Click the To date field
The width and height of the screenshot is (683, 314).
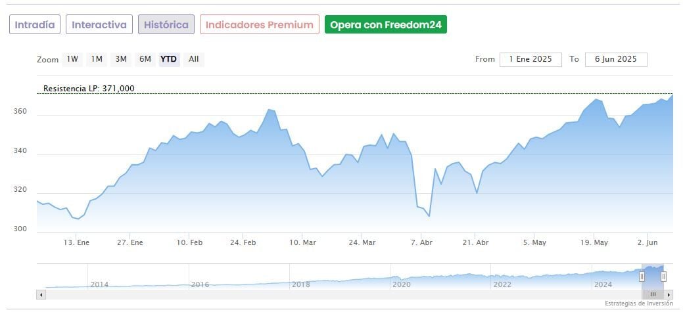pyautogui.click(x=616, y=59)
